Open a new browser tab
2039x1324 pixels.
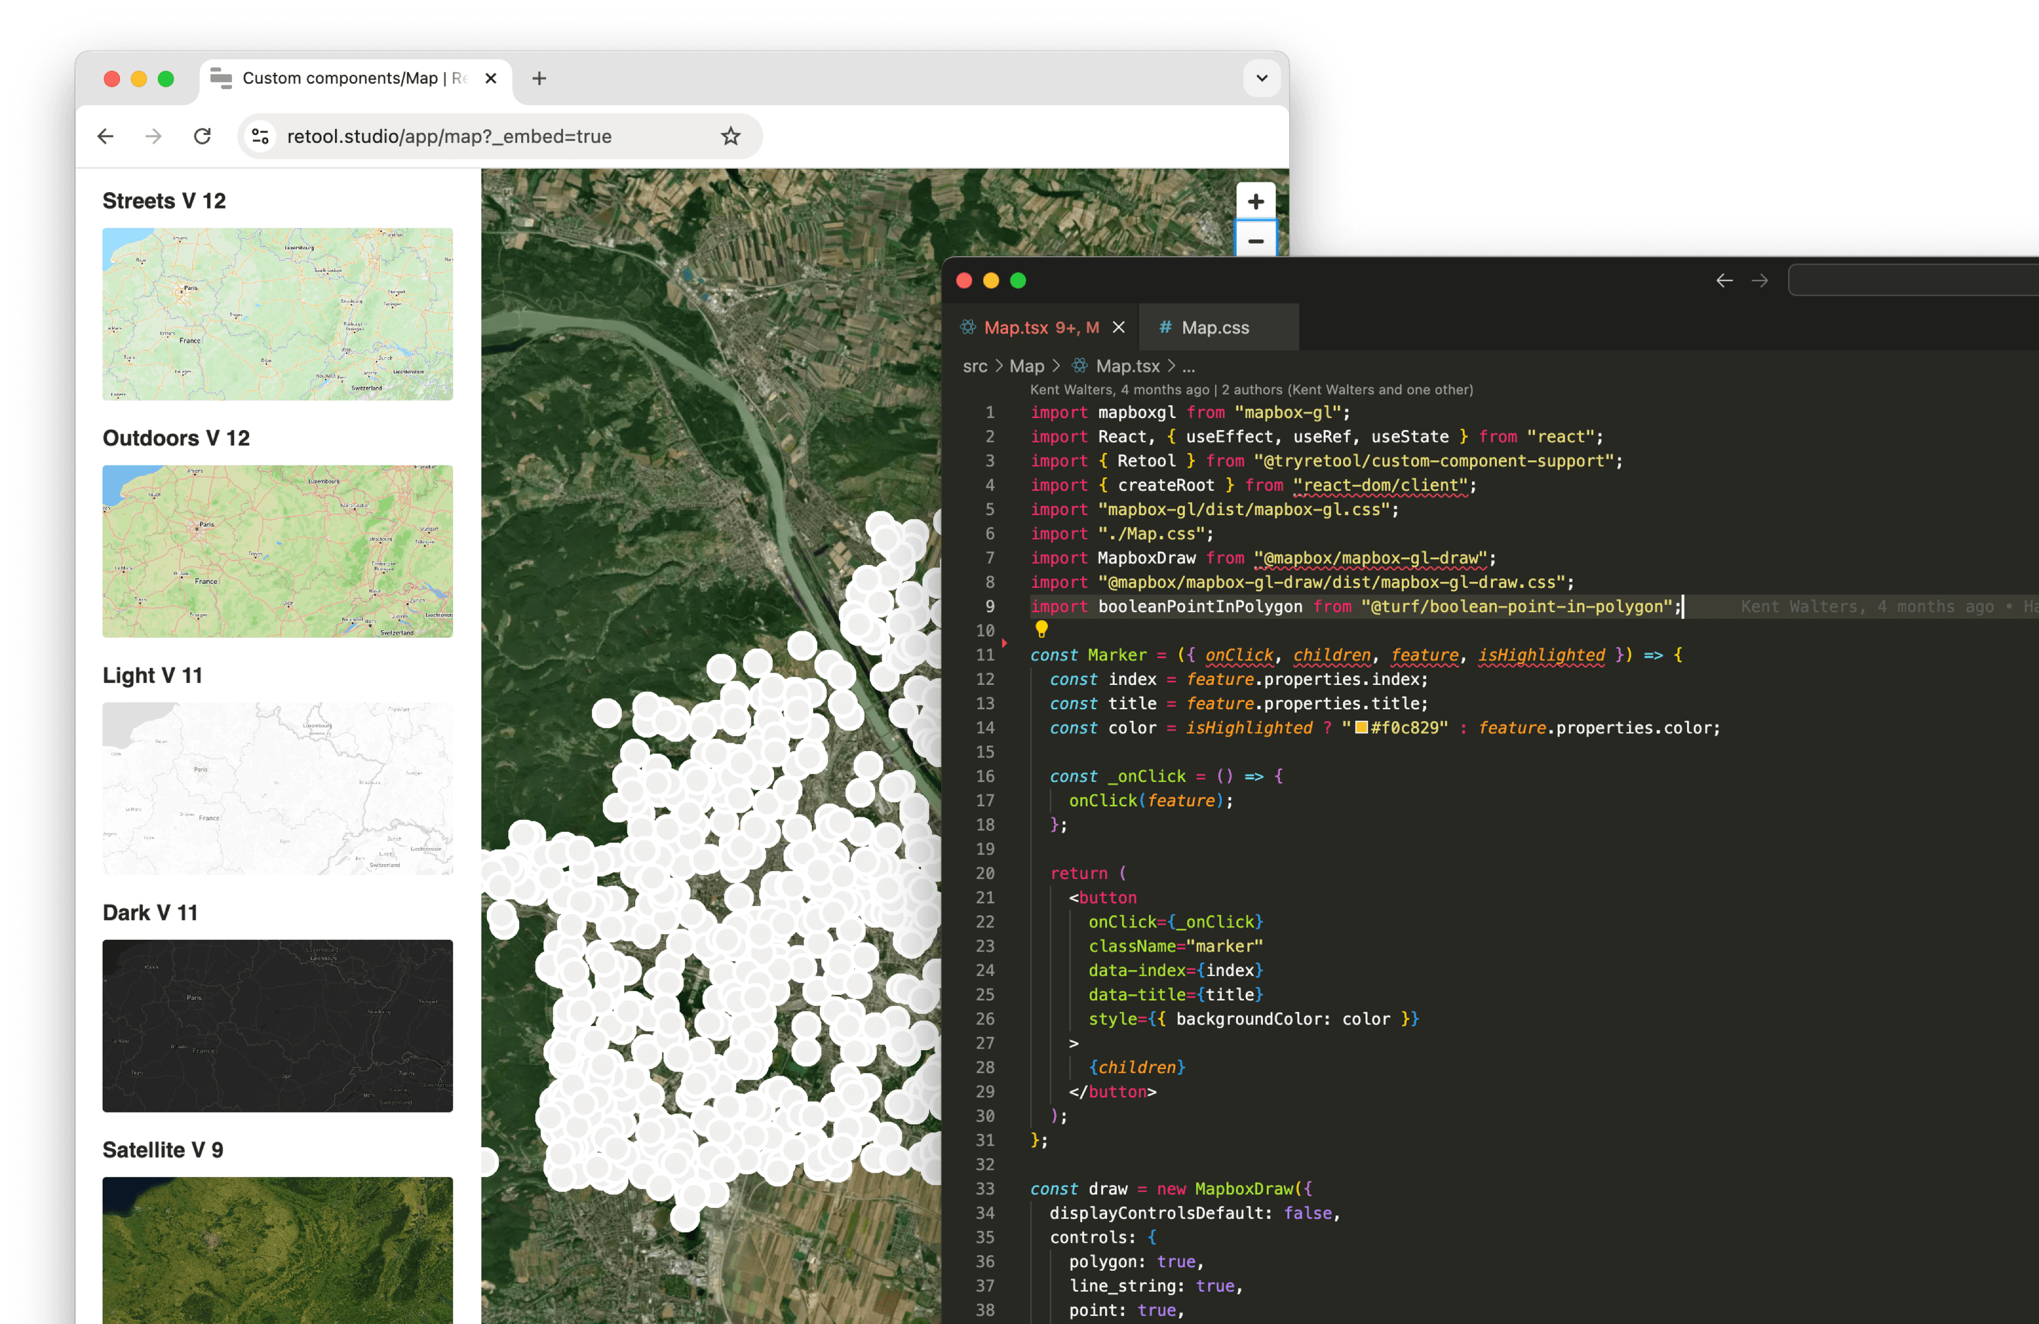point(539,78)
